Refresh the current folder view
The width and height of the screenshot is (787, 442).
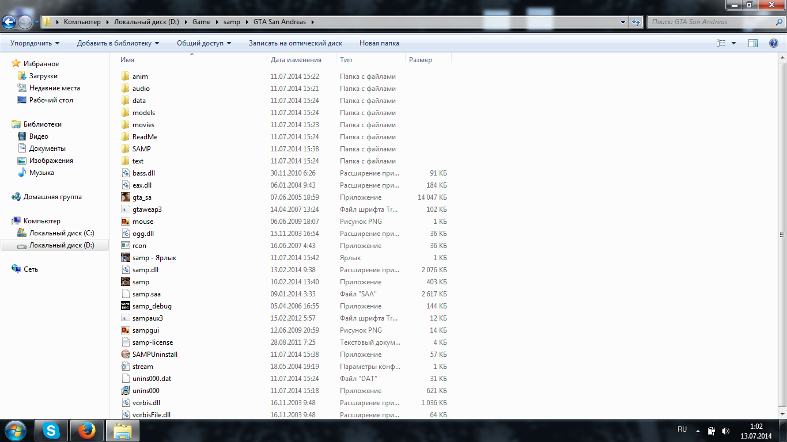tap(636, 22)
